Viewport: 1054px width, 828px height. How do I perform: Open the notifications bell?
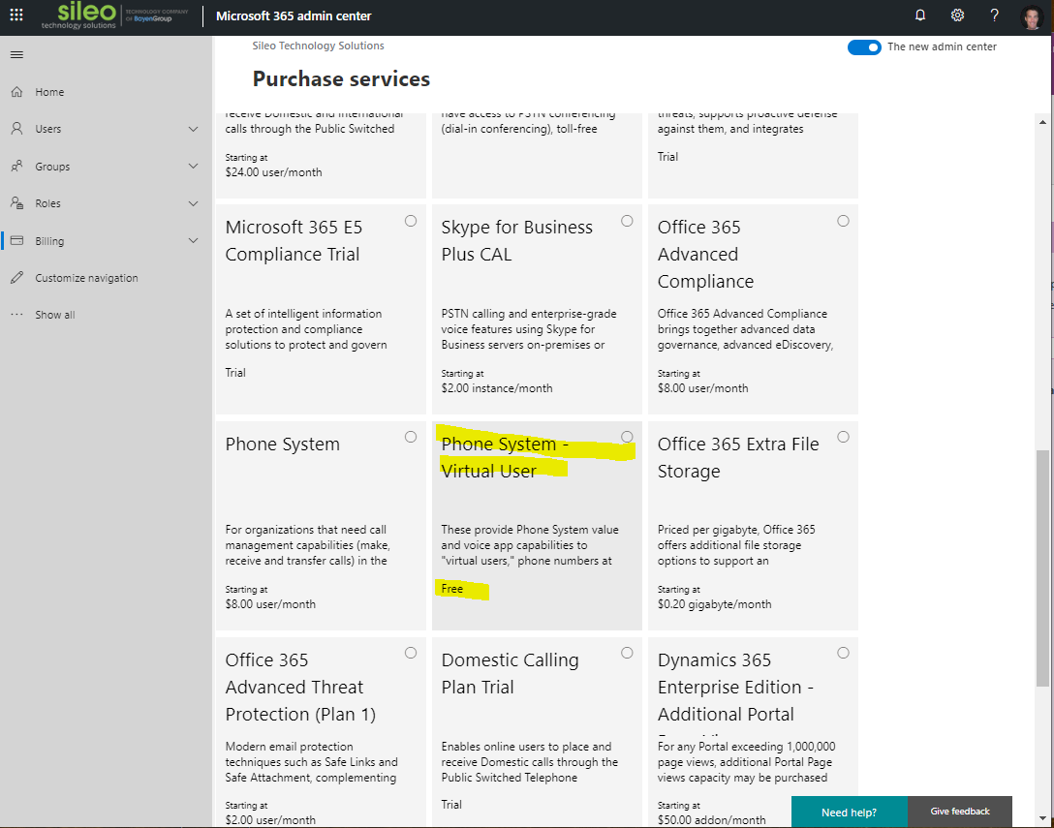920,15
